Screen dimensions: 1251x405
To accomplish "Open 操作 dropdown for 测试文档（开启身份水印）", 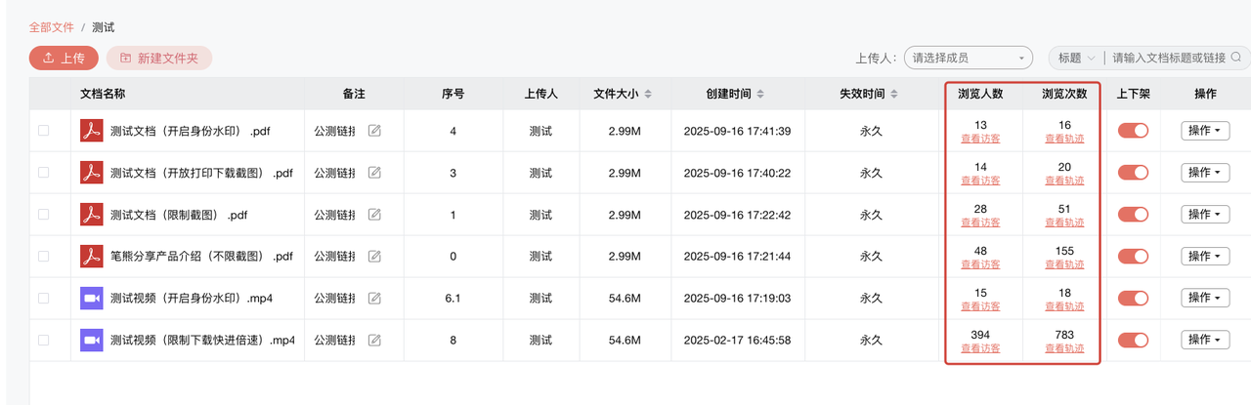I will point(1205,131).
